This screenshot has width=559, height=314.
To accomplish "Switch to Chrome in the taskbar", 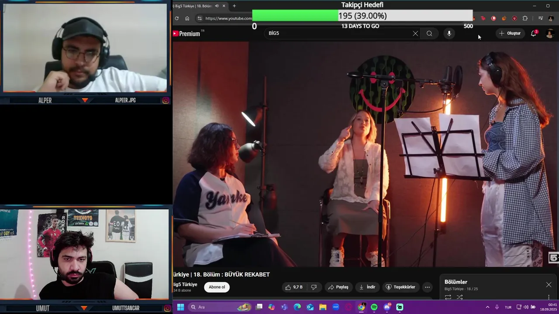I will [x=361, y=307].
